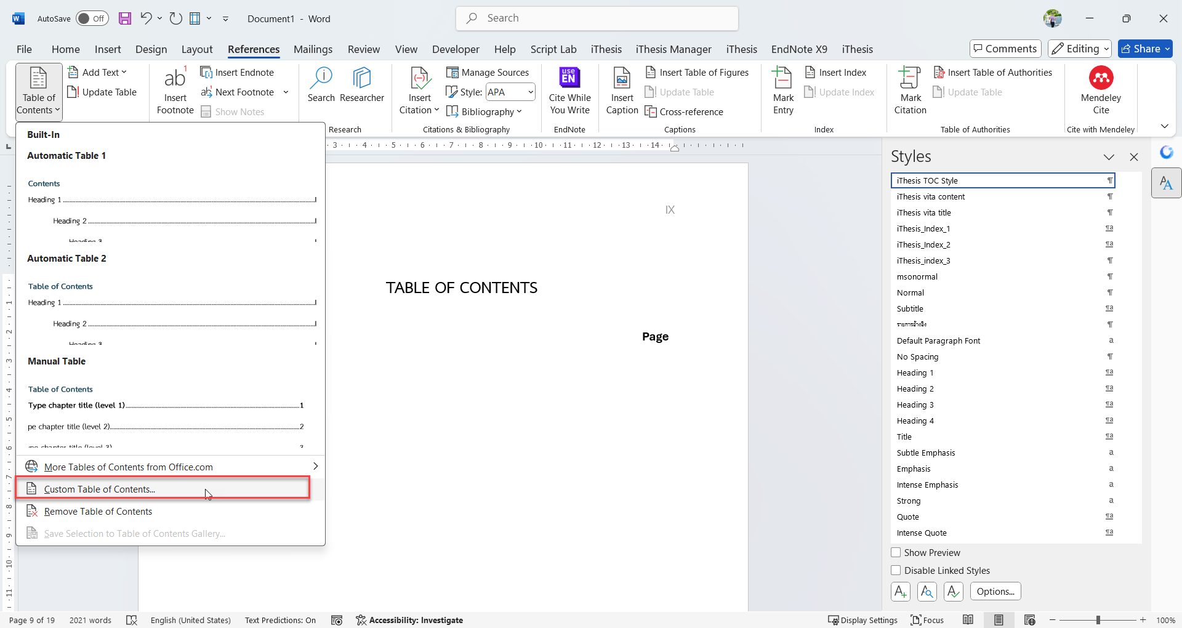The width and height of the screenshot is (1182, 628).
Task: Open the Manage Styles icon
Action: [x=954, y=592]
